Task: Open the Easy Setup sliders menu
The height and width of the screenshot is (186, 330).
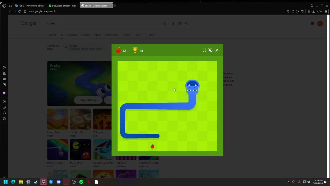Action: point(326,11)
